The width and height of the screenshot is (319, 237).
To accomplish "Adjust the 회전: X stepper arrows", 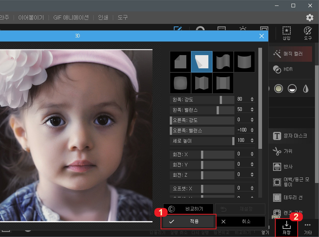I will [252, 154].
